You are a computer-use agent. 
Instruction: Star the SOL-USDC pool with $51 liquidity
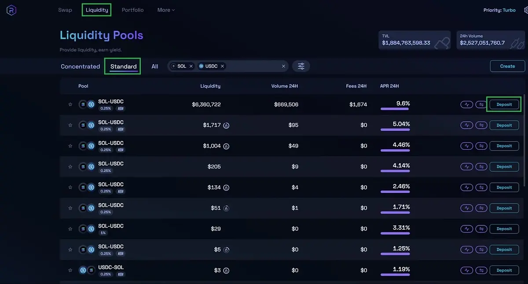click(70, 208)
